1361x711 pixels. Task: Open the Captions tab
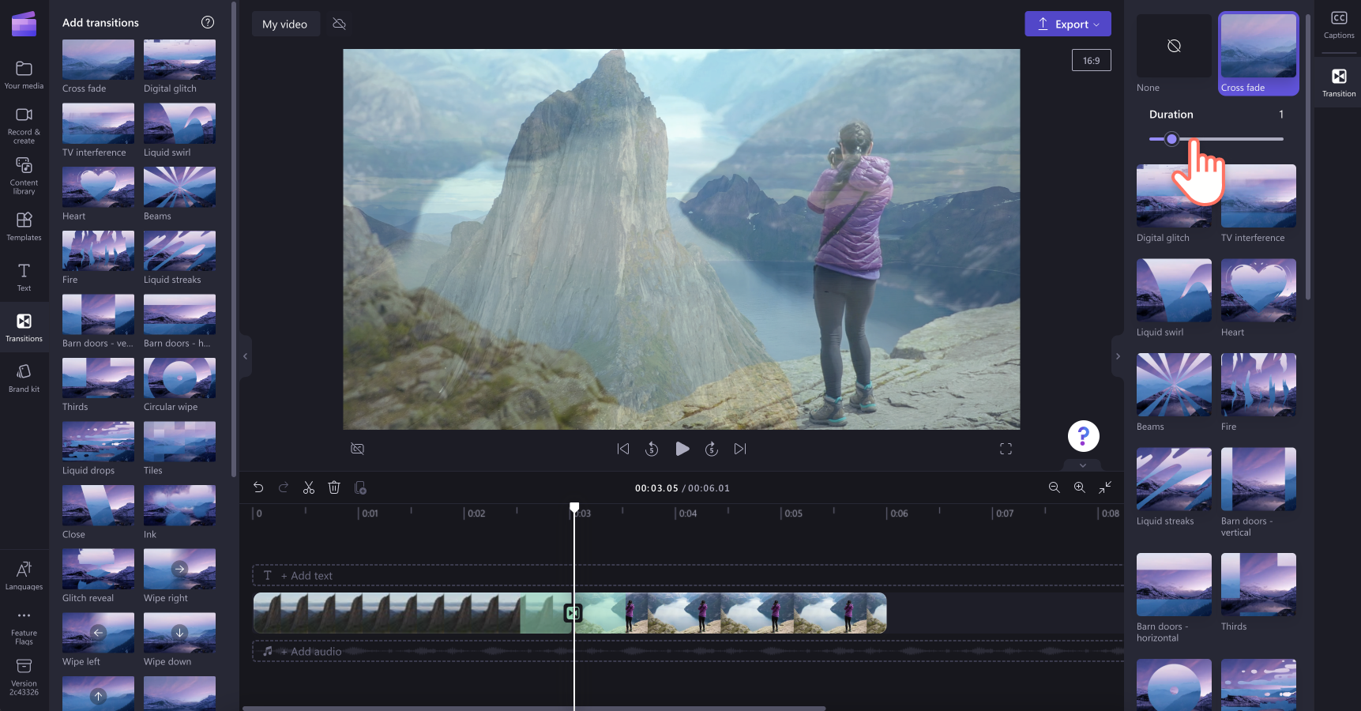pyautogui.click(x=1339, y=25)
